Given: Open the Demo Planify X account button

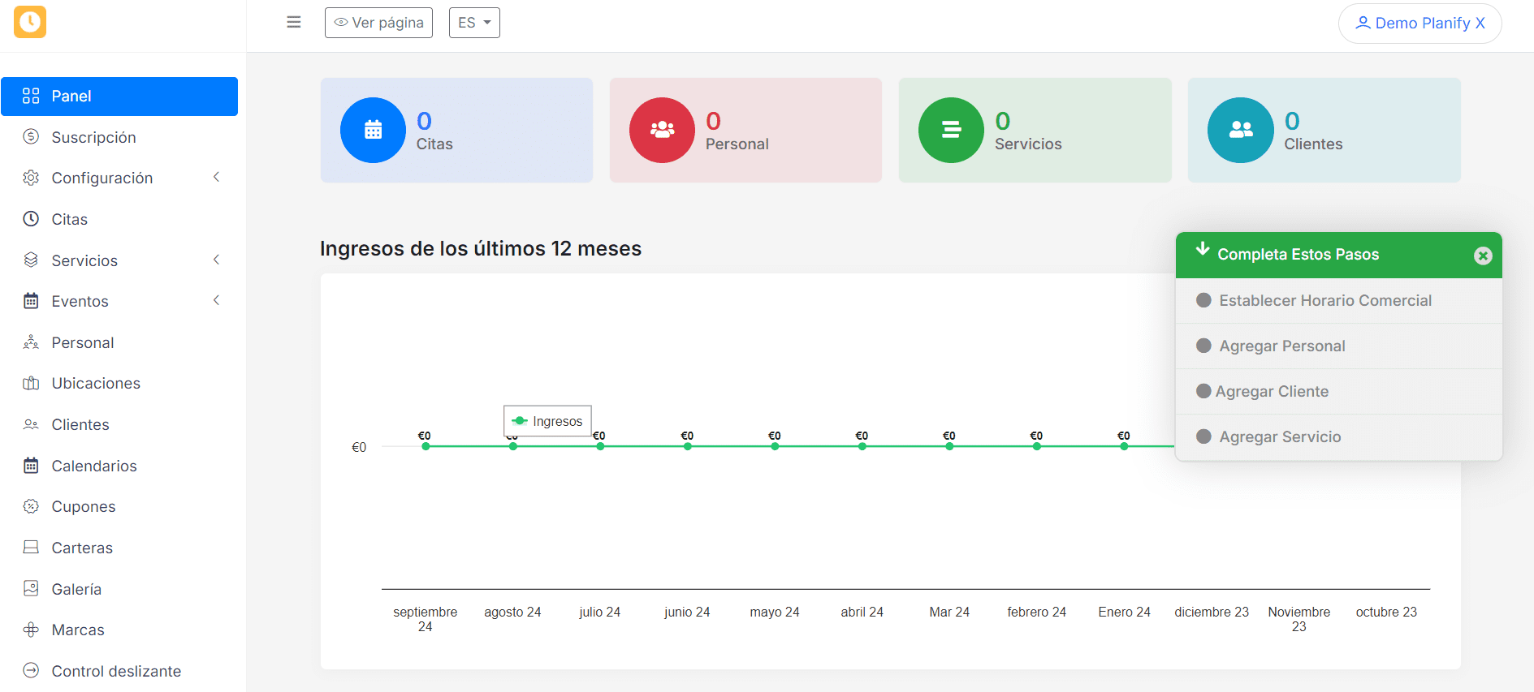Looking at the screenshot, I should click(1419, 24).
